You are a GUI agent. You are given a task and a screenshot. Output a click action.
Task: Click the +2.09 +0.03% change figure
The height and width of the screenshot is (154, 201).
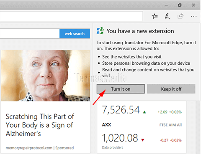170,112
